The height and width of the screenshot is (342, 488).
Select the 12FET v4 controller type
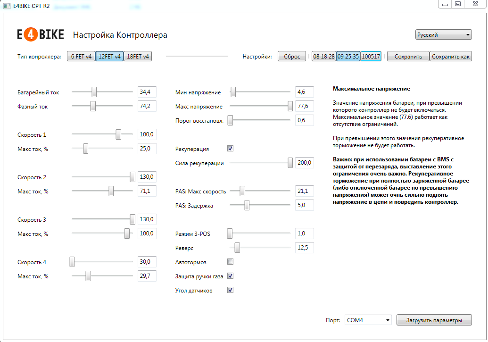click(109, 57)
